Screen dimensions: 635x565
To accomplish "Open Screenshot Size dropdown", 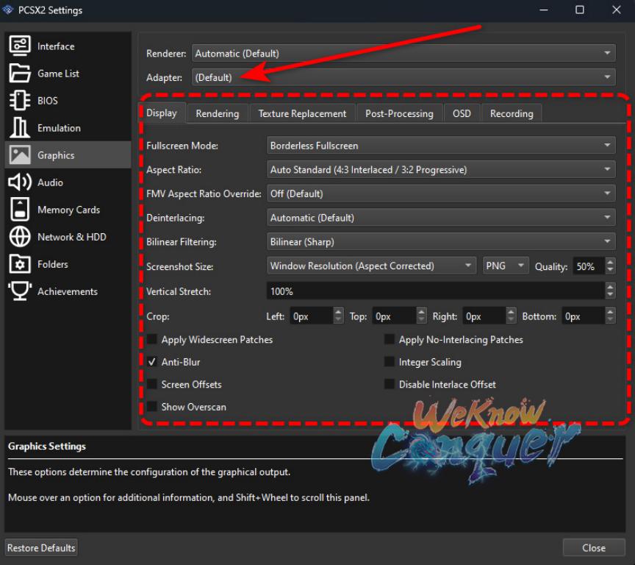I will coord(371,266).
